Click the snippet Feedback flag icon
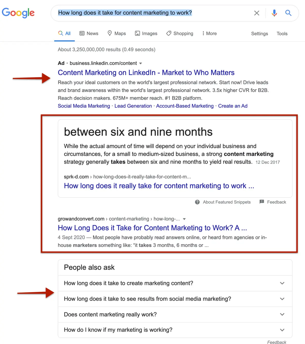Image resolution: width=305 pixels, height=344 pixels. point(262,202)
